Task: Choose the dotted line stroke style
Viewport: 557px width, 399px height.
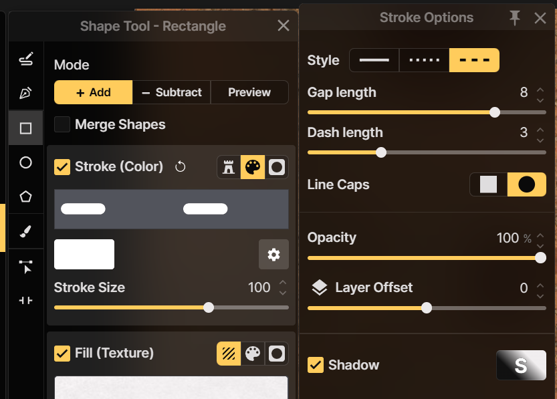Action: pyautogui.click(x=425, y=60)
